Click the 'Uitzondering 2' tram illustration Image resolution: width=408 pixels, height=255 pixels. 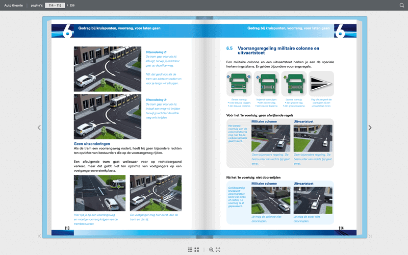point(108,69)
